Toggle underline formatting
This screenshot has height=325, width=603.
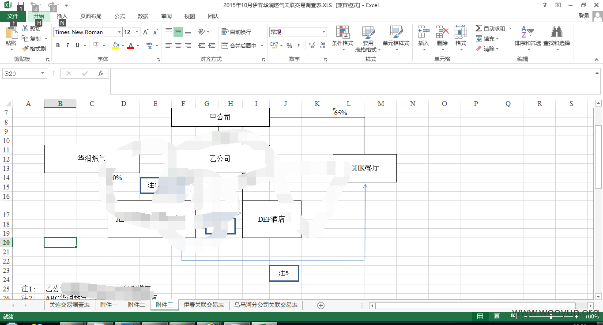pyautogui.click(x=78, y=45)
